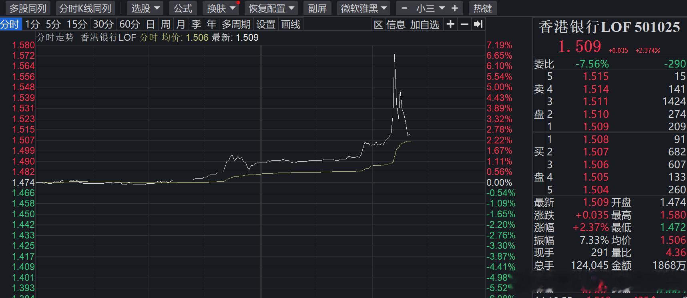Click the 0.00% baseline axis label

click(x=499, y=183)
